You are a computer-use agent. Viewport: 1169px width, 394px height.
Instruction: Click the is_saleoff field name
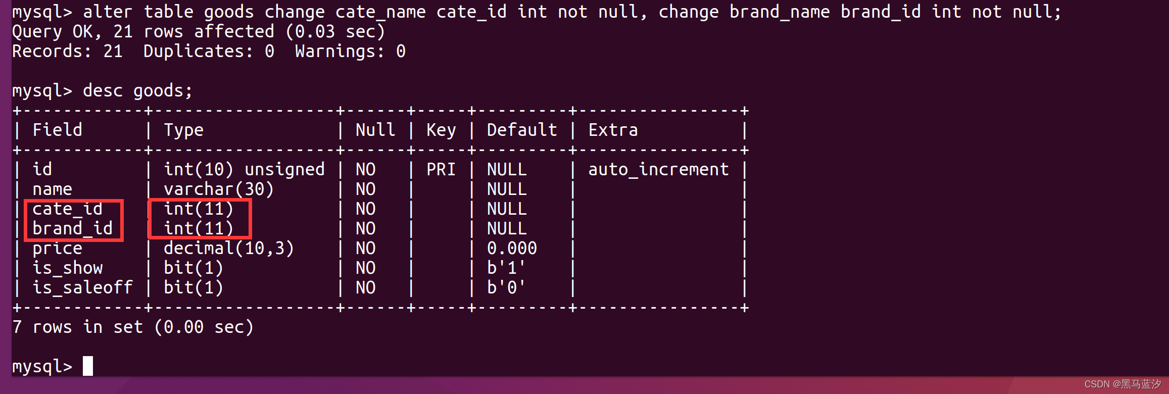point(83,287)
